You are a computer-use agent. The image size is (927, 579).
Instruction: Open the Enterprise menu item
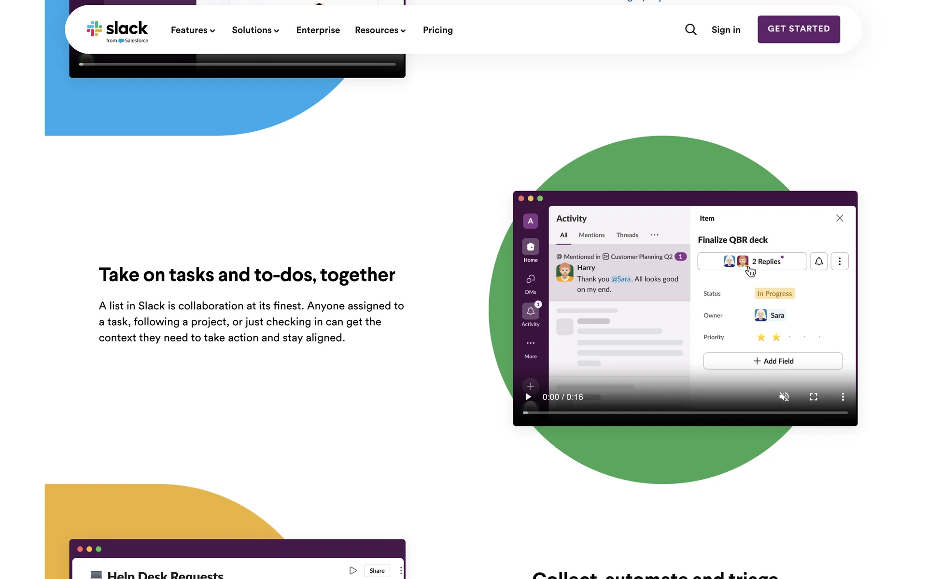point(318,30)
